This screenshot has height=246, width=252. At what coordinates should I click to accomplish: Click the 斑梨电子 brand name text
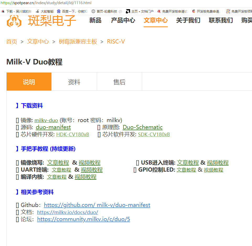pyautogui.click(x=52, y=21)
